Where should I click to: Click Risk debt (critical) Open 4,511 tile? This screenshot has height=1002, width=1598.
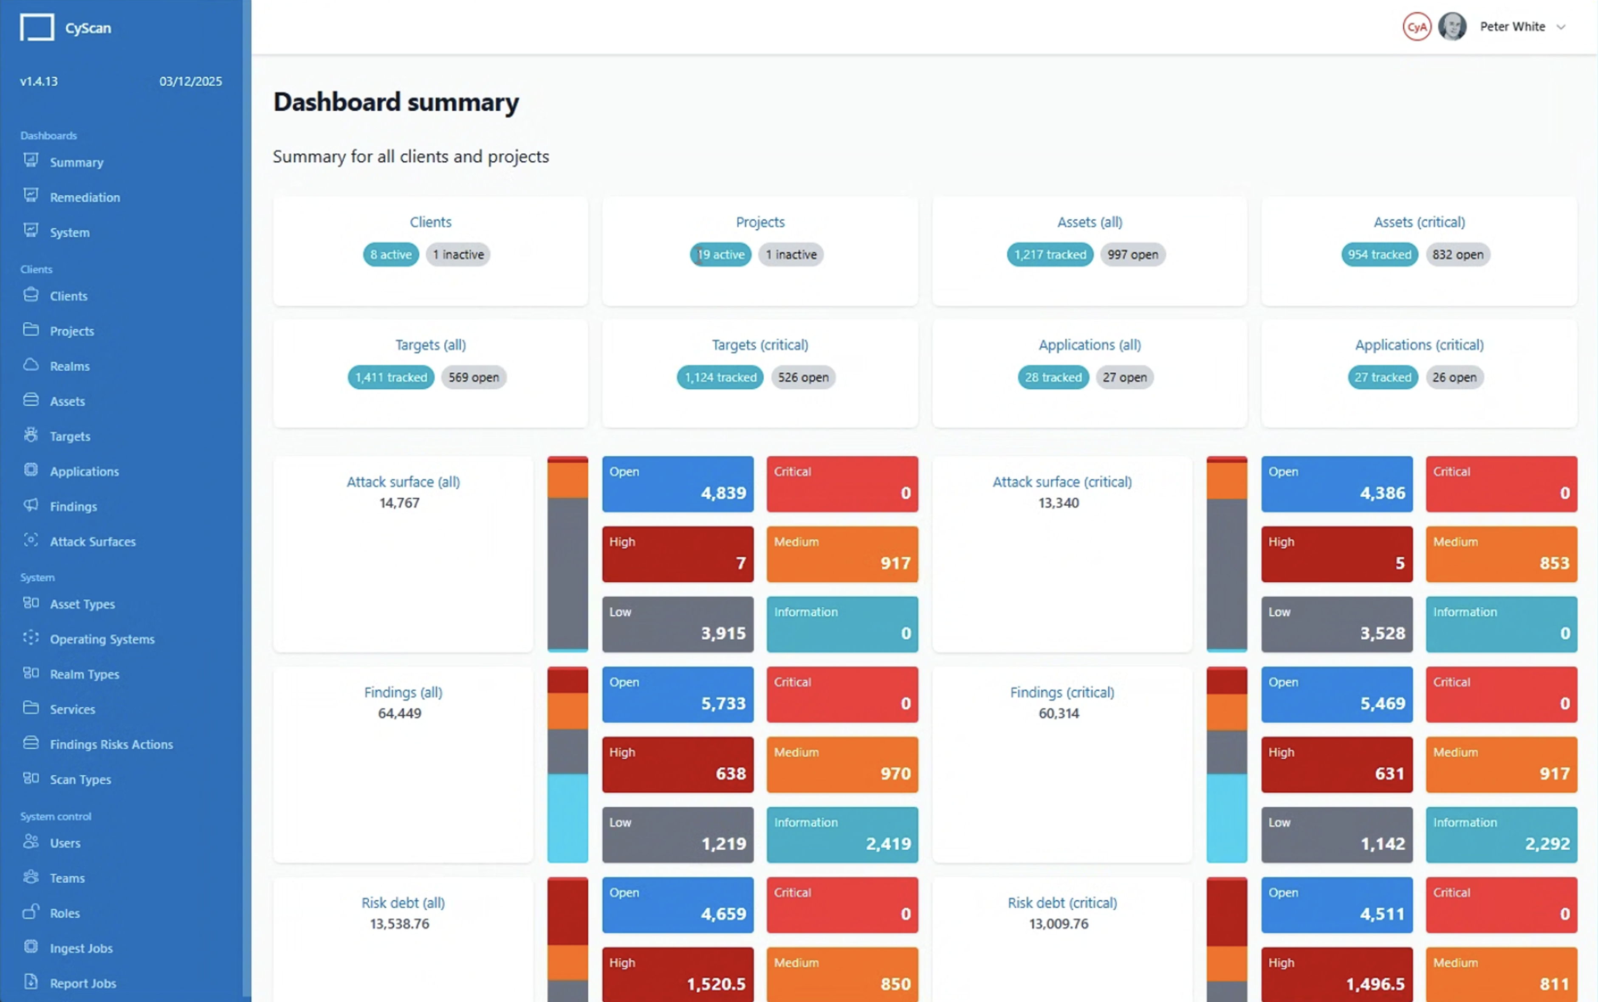(1336, 905)
